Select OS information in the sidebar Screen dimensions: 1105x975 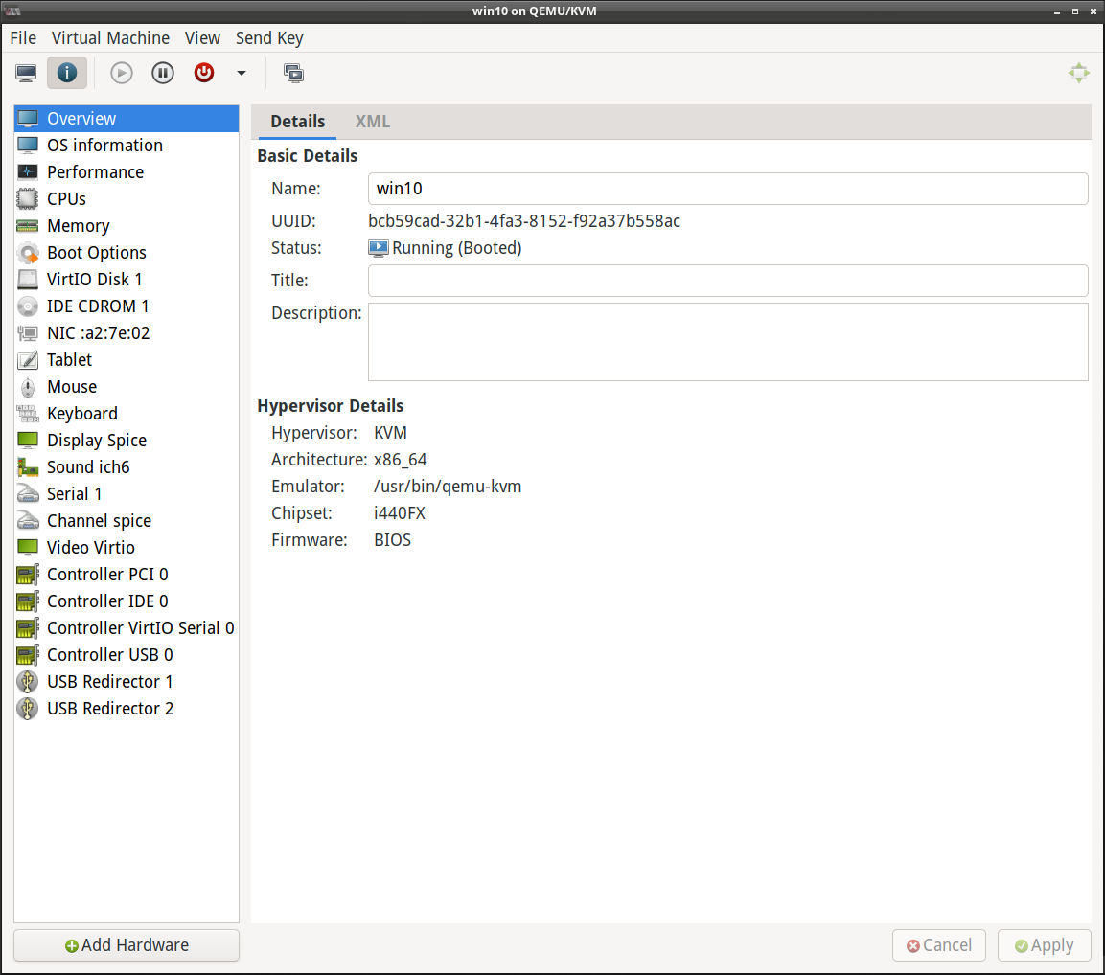click(127, 146)
